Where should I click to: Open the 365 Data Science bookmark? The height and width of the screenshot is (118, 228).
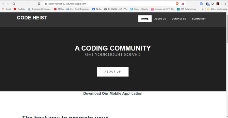click(186, 9)
